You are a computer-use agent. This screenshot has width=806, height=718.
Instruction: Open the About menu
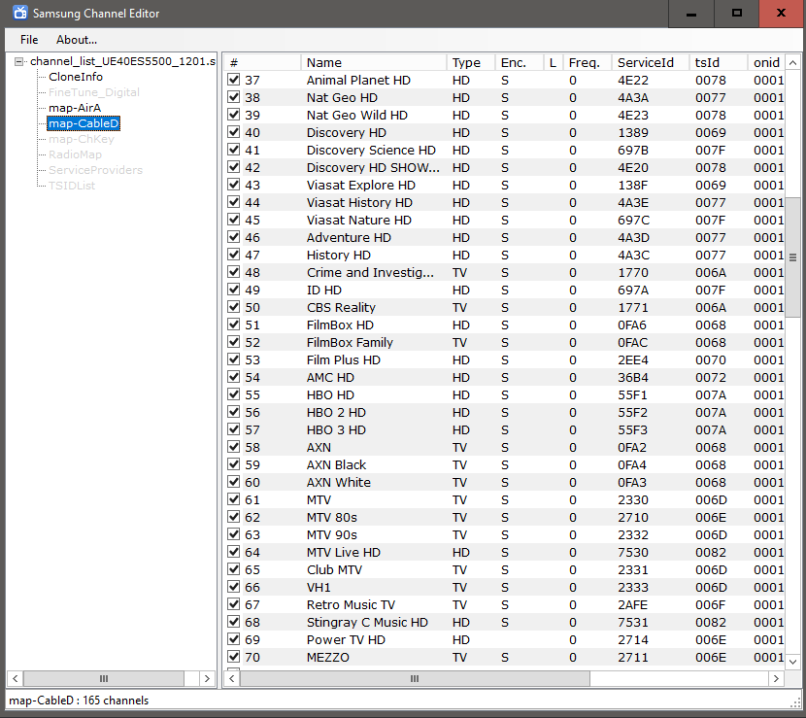click(77, 40)
